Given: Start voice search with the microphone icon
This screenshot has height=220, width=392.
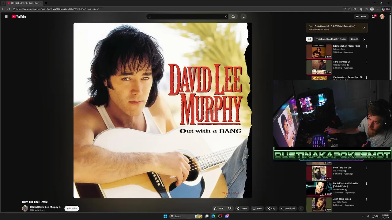Looking at the screenshot, I should pyautogui.click(x=243, y=16).
